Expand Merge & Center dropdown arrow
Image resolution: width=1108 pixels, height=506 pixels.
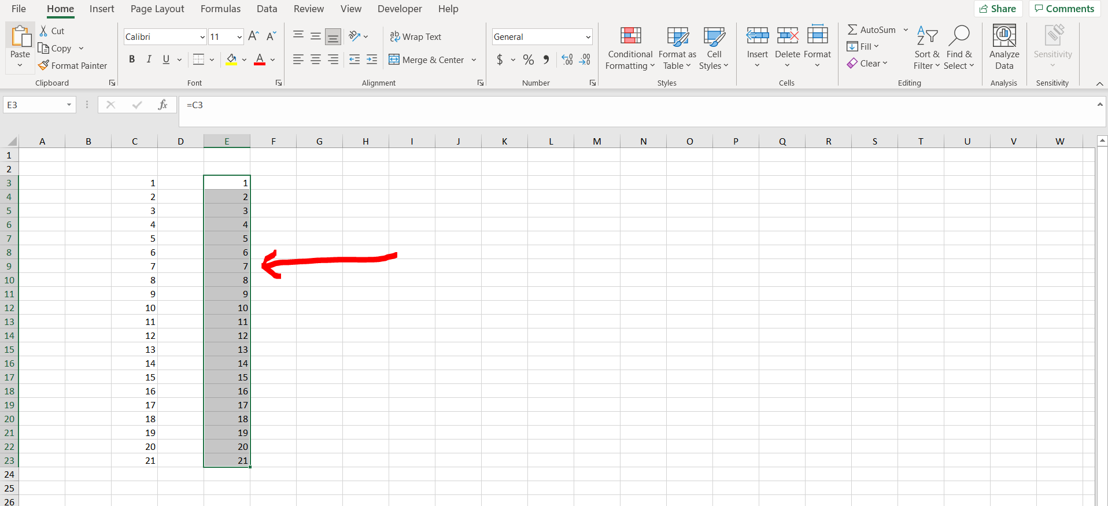474,60
